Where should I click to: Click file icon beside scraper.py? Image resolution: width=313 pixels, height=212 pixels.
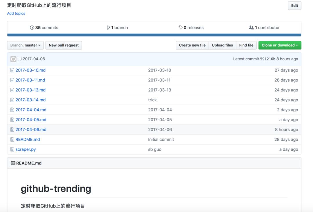pyautogui.click(x=12, y=149)
